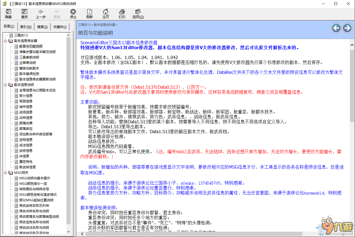Open 部落效果 topic

[26, 123]
